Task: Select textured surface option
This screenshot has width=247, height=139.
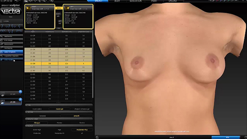Action: click(43, 116)
